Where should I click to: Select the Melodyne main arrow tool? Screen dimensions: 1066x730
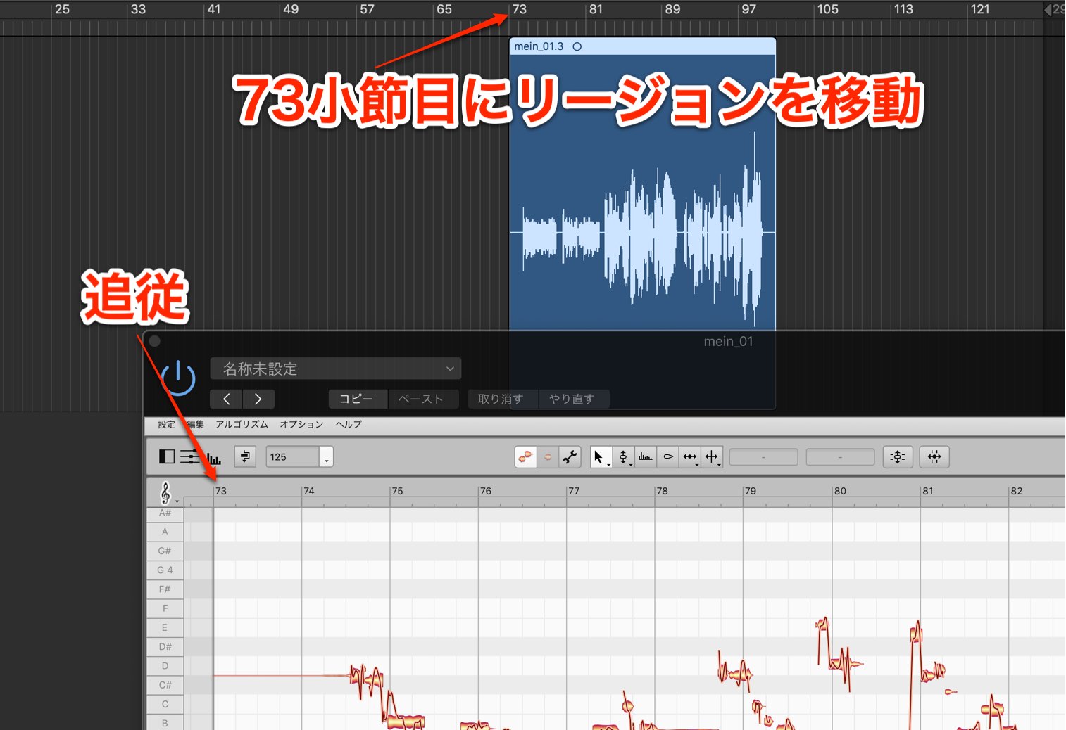600,456
